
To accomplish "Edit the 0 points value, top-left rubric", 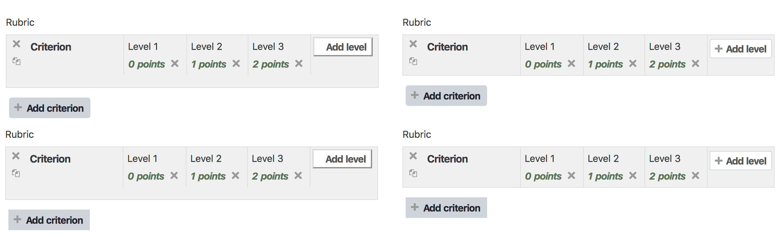I will tap(147, 64).
